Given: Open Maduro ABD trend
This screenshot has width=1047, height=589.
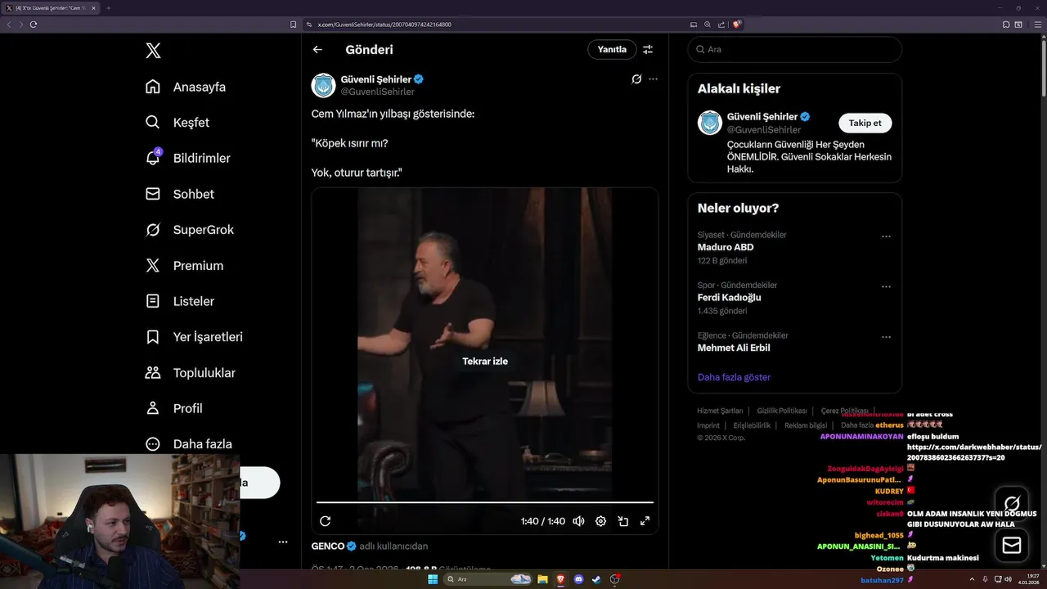Looking at the screenshot, I should coord(726,247).
